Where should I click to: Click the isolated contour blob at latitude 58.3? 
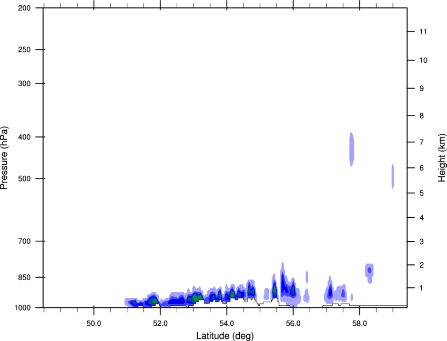370,273
